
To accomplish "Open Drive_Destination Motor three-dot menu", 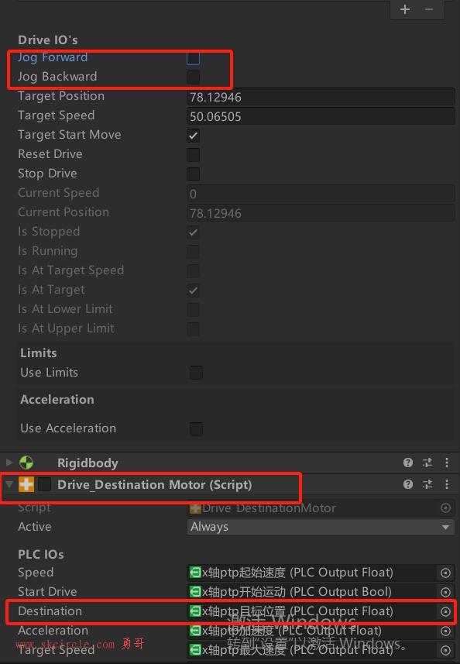I will [447, 484].
